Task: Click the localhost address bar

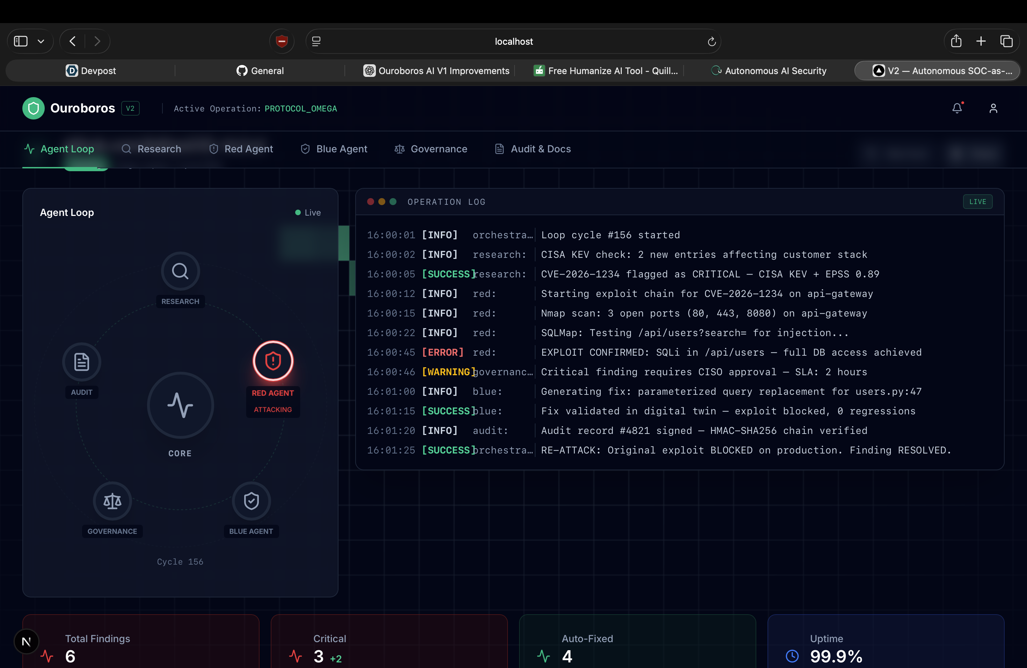Action: (513, 42)
